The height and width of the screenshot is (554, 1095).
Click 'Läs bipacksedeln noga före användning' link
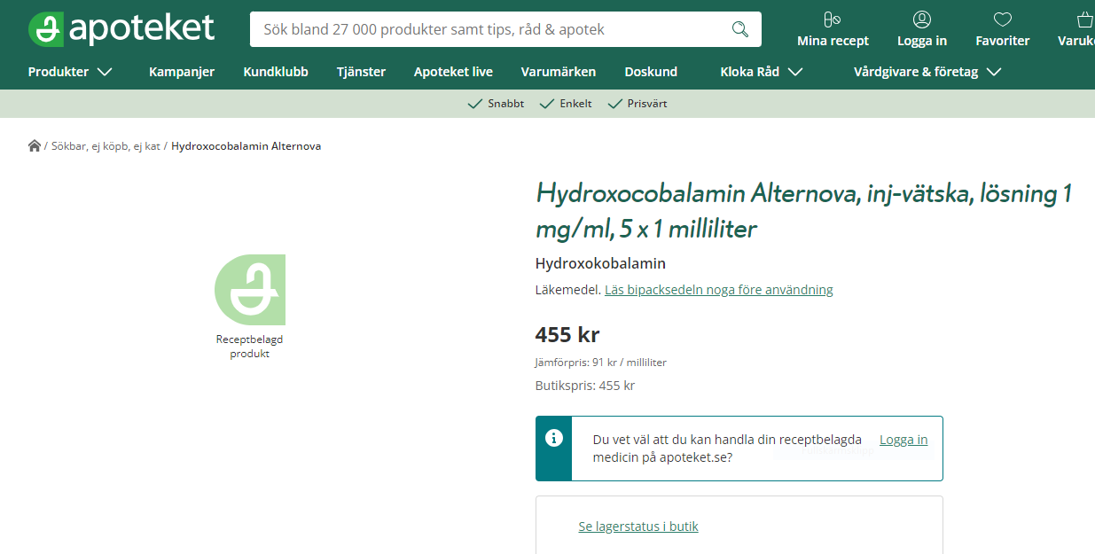(719, 290)
